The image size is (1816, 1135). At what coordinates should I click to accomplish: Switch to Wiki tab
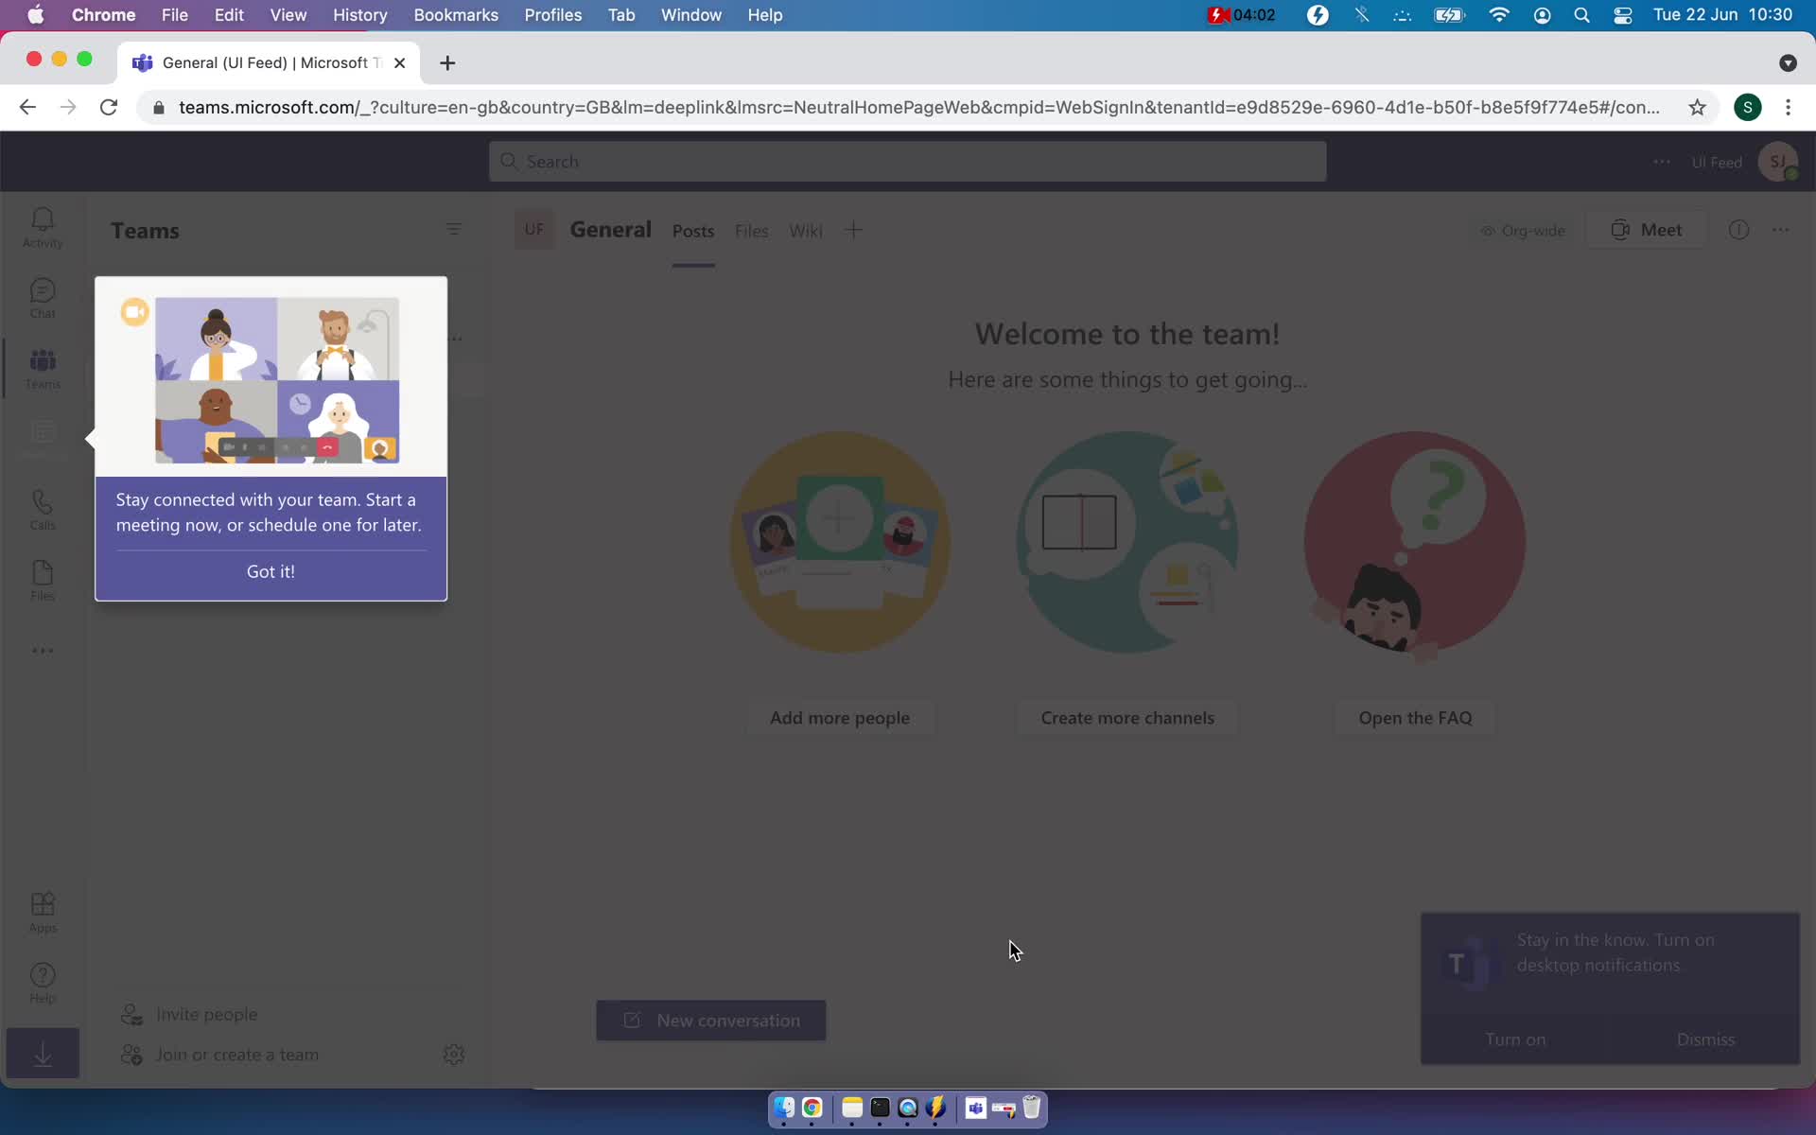click(x=805, y=230)
